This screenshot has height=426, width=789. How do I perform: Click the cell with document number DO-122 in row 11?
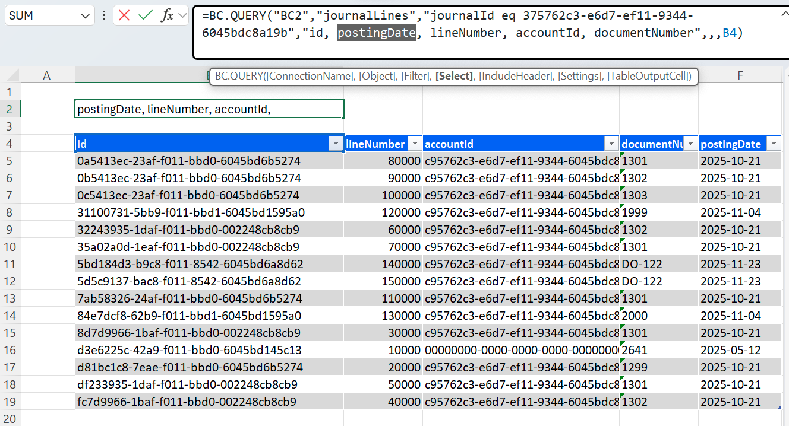[x=658, y=264]
